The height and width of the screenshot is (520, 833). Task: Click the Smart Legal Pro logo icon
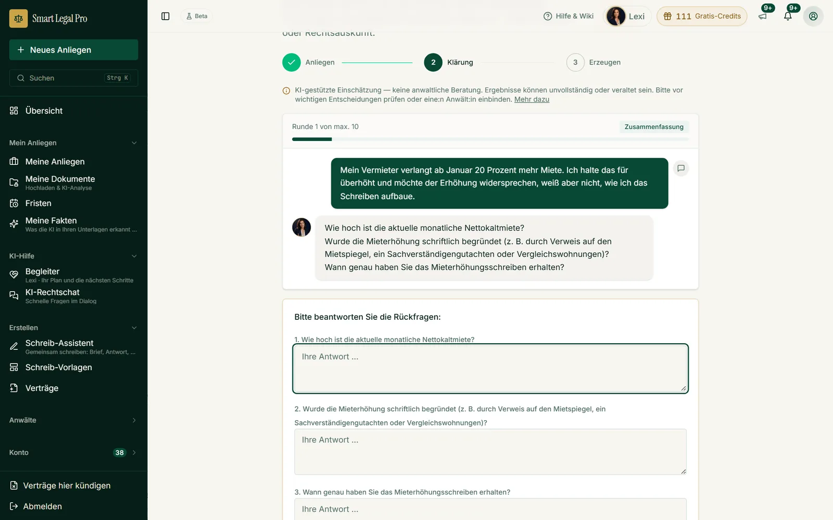tap(19, 18)
